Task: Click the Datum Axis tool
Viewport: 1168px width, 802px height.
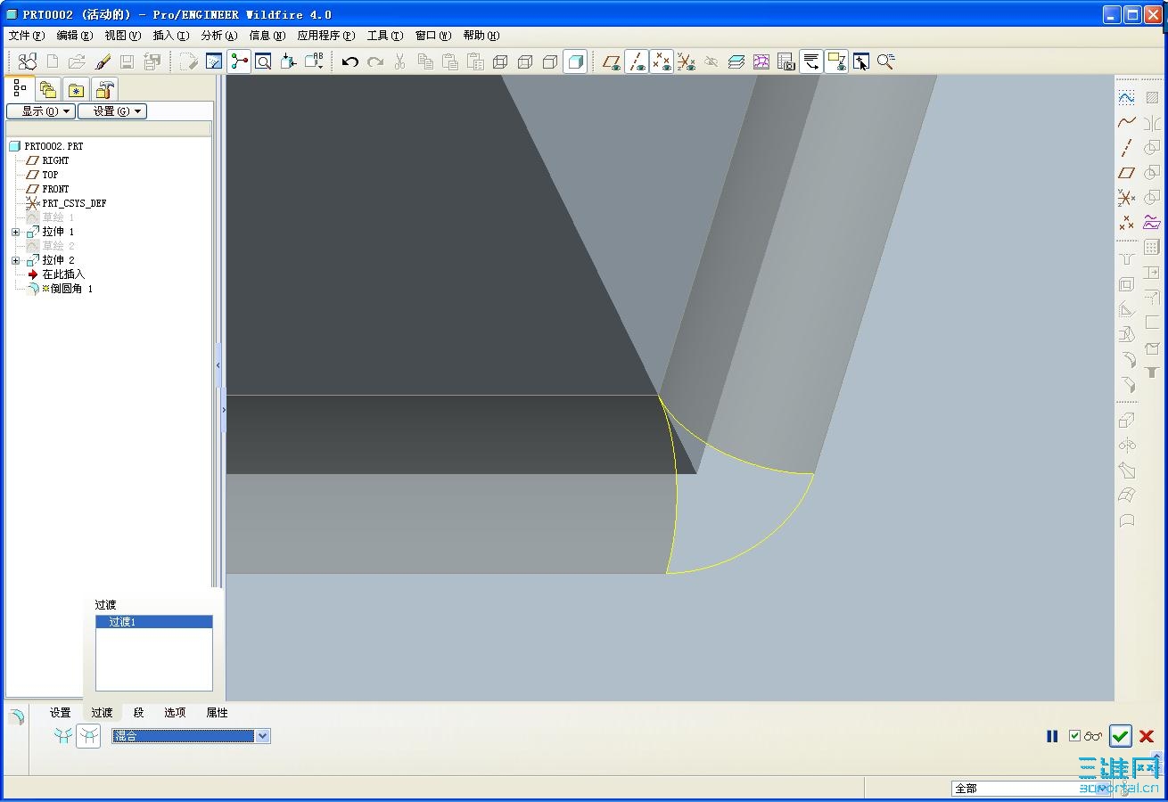Action: (x=1127, y=147)
